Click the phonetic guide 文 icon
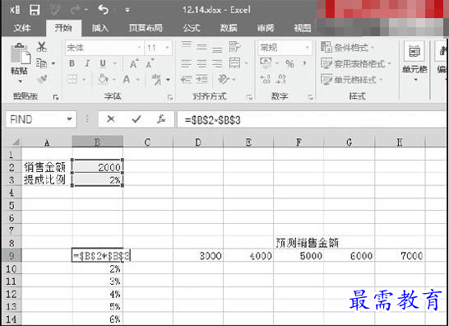The height and width of the screenshot is (326, 449). click(x=156, y=79)
